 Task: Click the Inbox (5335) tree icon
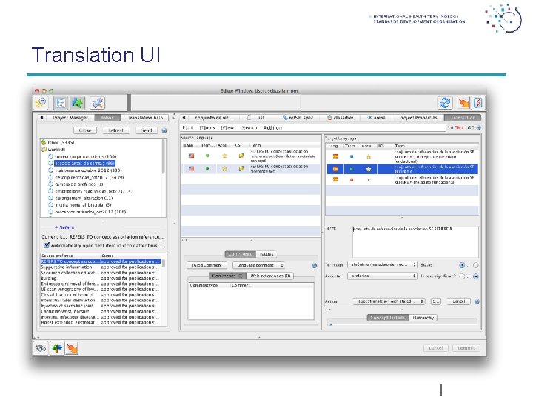tap(44, 142)
